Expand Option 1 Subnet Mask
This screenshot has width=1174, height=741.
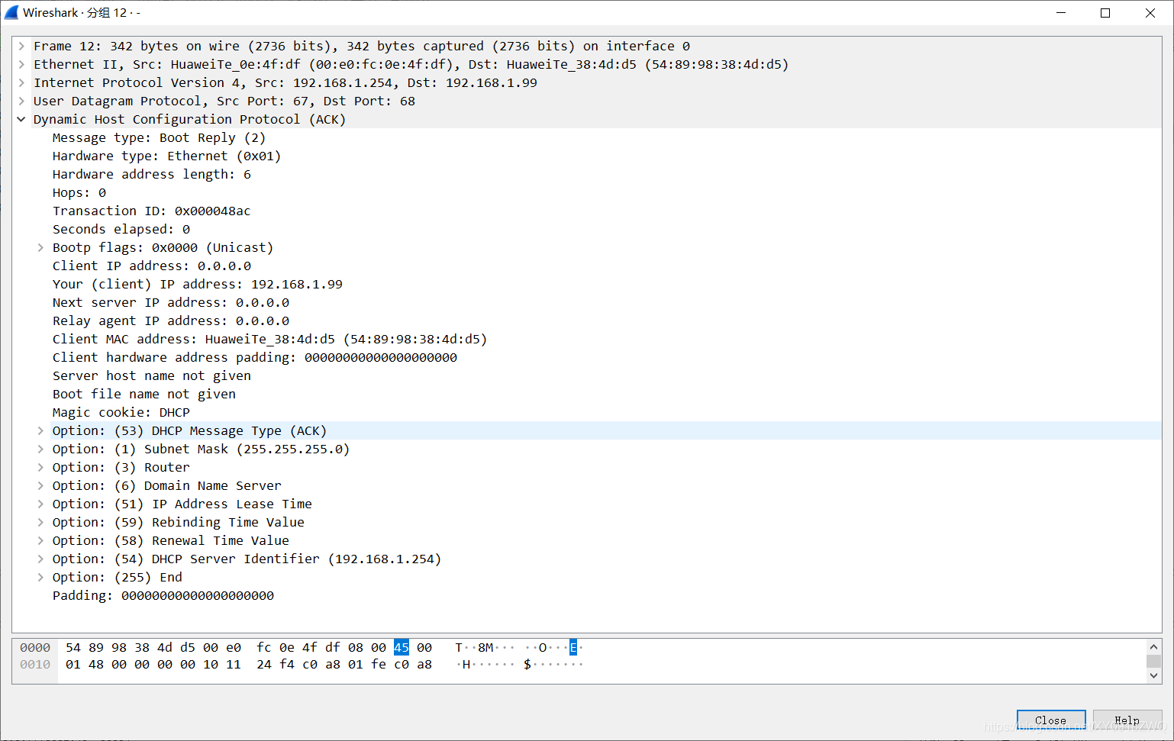40,449
